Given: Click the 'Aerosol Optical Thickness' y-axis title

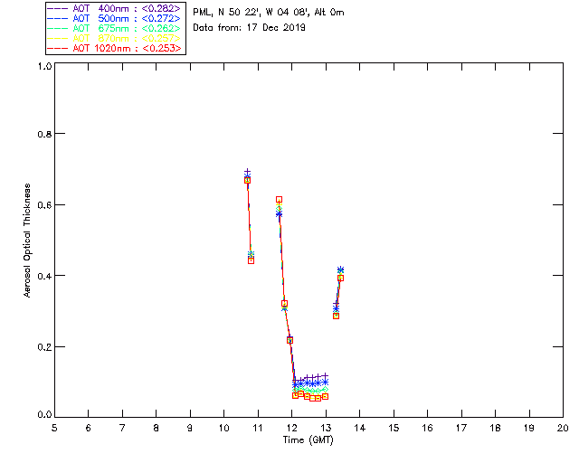Looking at the screenshot, I should (27, 241).
